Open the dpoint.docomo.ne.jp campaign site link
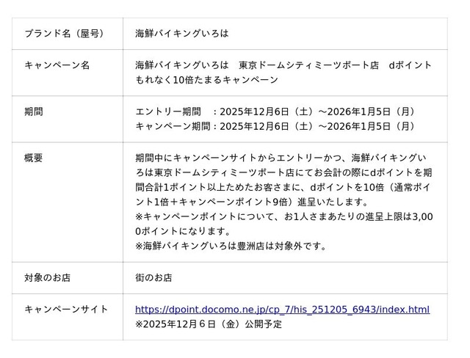Viewport: 470px width, 358px height. click(282, 310)
